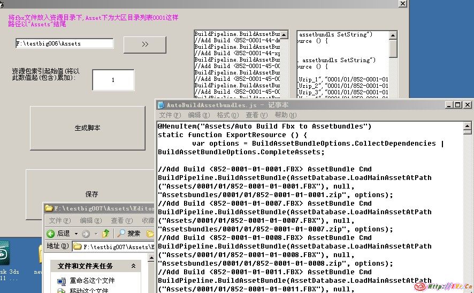Open the Explorer 查看(V) menu

point(121,221)
